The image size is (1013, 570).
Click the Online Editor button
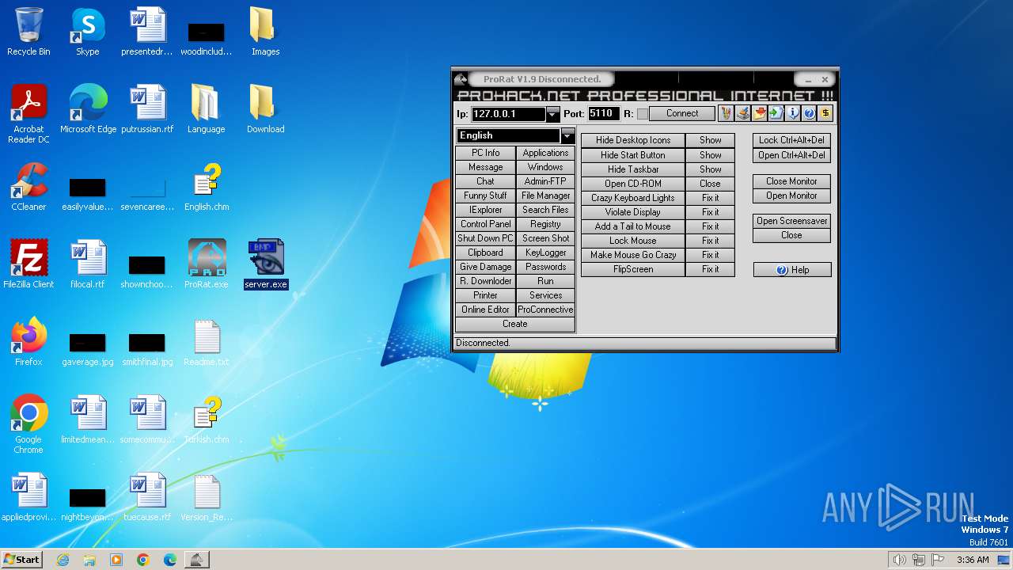[485, 310]
